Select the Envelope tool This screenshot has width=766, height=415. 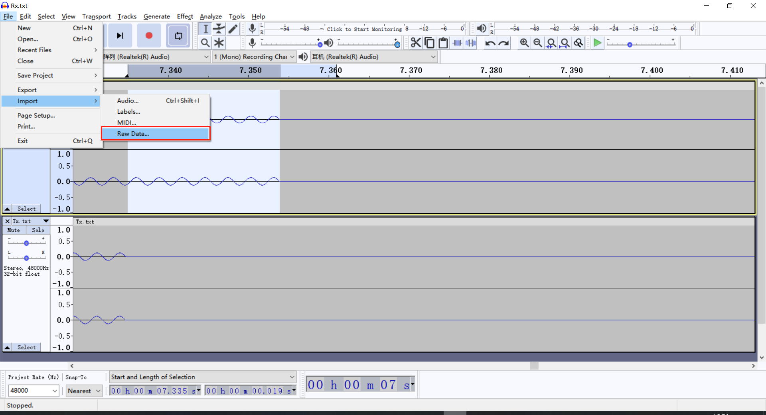coord(219,29)
